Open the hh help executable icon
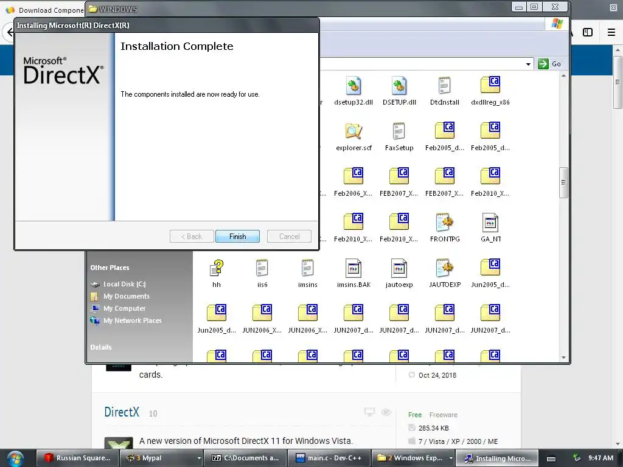 pos(217,268)
